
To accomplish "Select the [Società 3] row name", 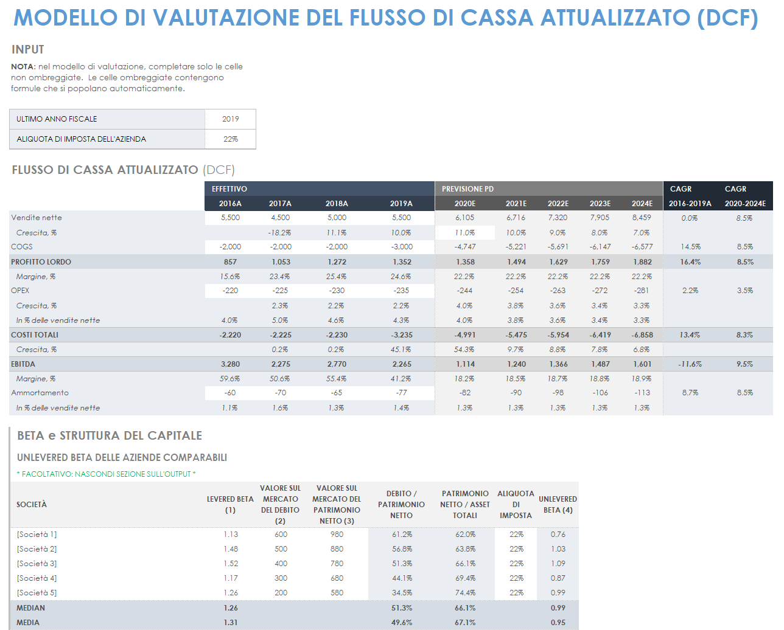I will point(37,564).
